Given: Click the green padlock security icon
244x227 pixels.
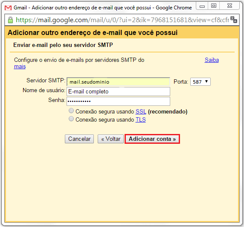Looking at the screenshot, I should point(10,20).
